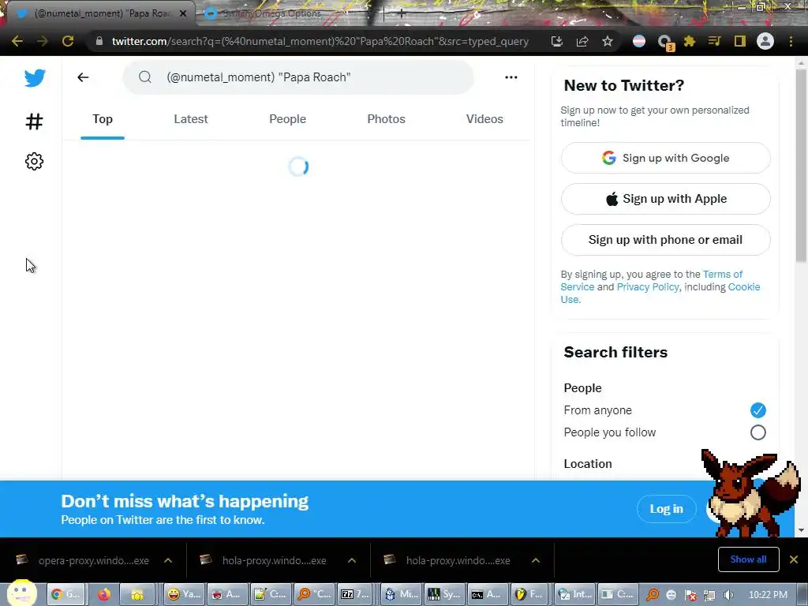Open the three-dot search options menu

pos(511,77)
